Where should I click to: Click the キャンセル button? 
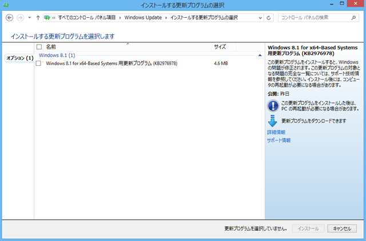tap(342, 228)
